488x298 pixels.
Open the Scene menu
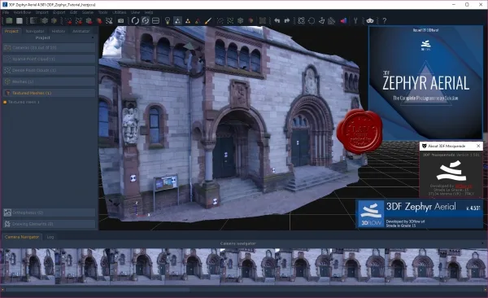pos(88,12)
